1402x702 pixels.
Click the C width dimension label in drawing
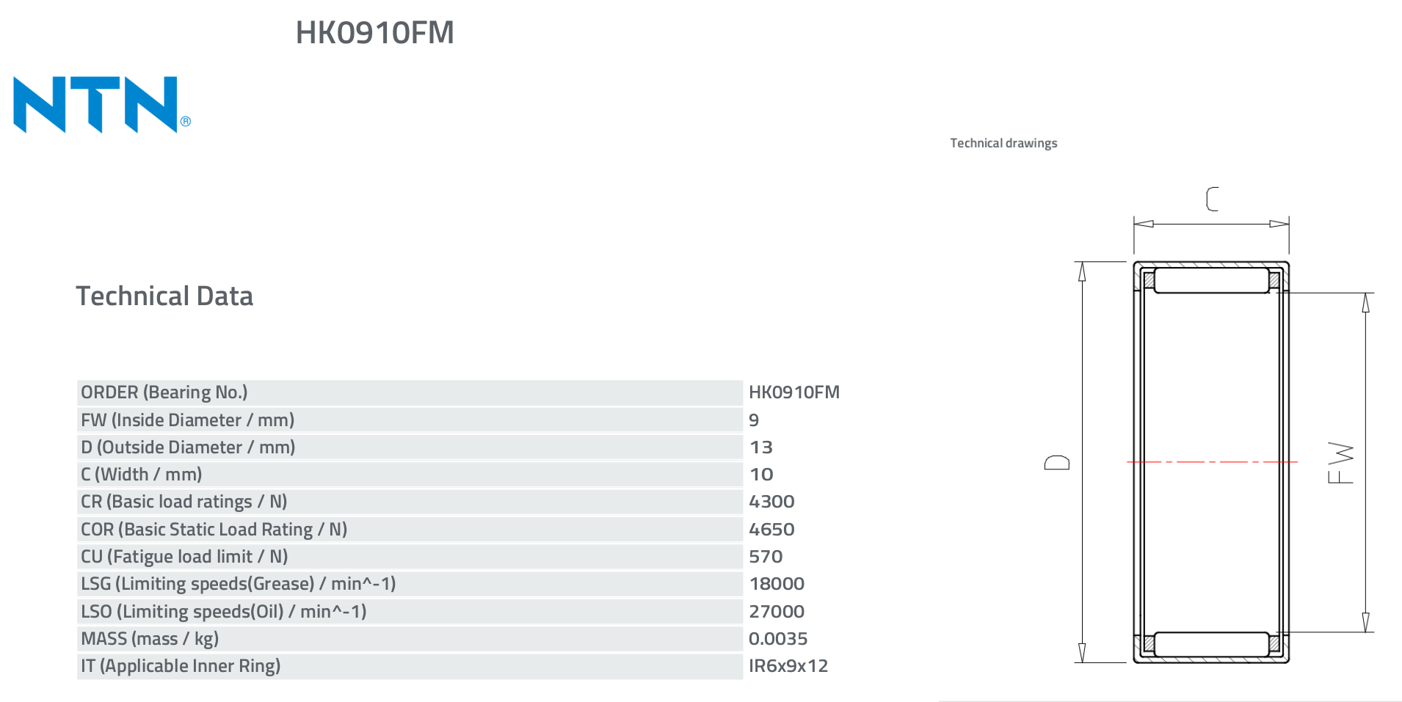(1212, 199)
